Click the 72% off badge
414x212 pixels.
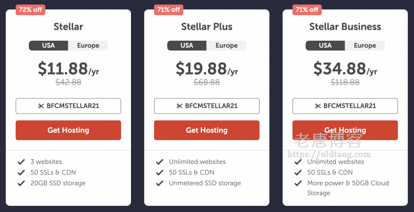coord(30,10)
